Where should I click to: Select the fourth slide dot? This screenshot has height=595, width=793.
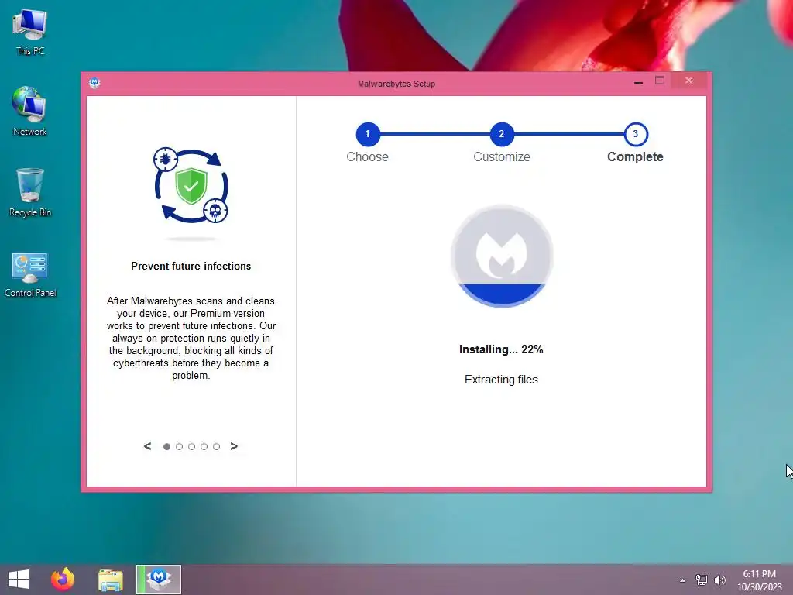pyautogui.click(x=204, y=447)
